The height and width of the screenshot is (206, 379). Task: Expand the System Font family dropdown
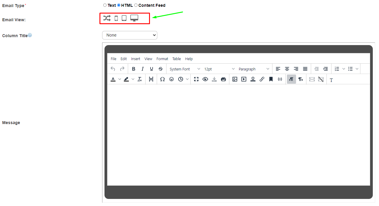tap(185, 69)
